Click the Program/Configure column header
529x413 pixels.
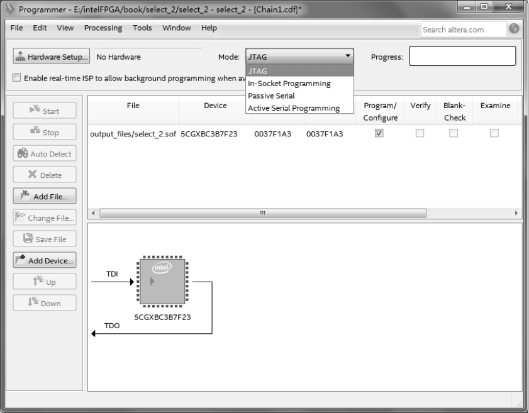click(380, 111)
